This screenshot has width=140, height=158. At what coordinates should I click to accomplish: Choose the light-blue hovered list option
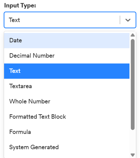[x=67, y=40]
